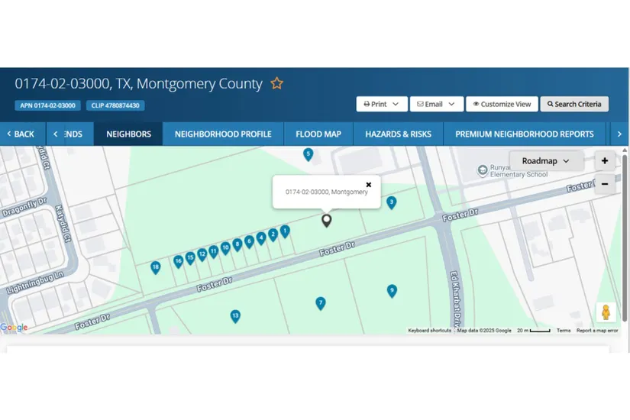Click neighbor map marker number 18
630x420 pixels.
(156, 267)
